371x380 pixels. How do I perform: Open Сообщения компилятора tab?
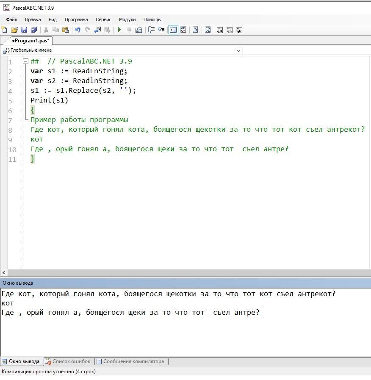(x=130, y=361)
